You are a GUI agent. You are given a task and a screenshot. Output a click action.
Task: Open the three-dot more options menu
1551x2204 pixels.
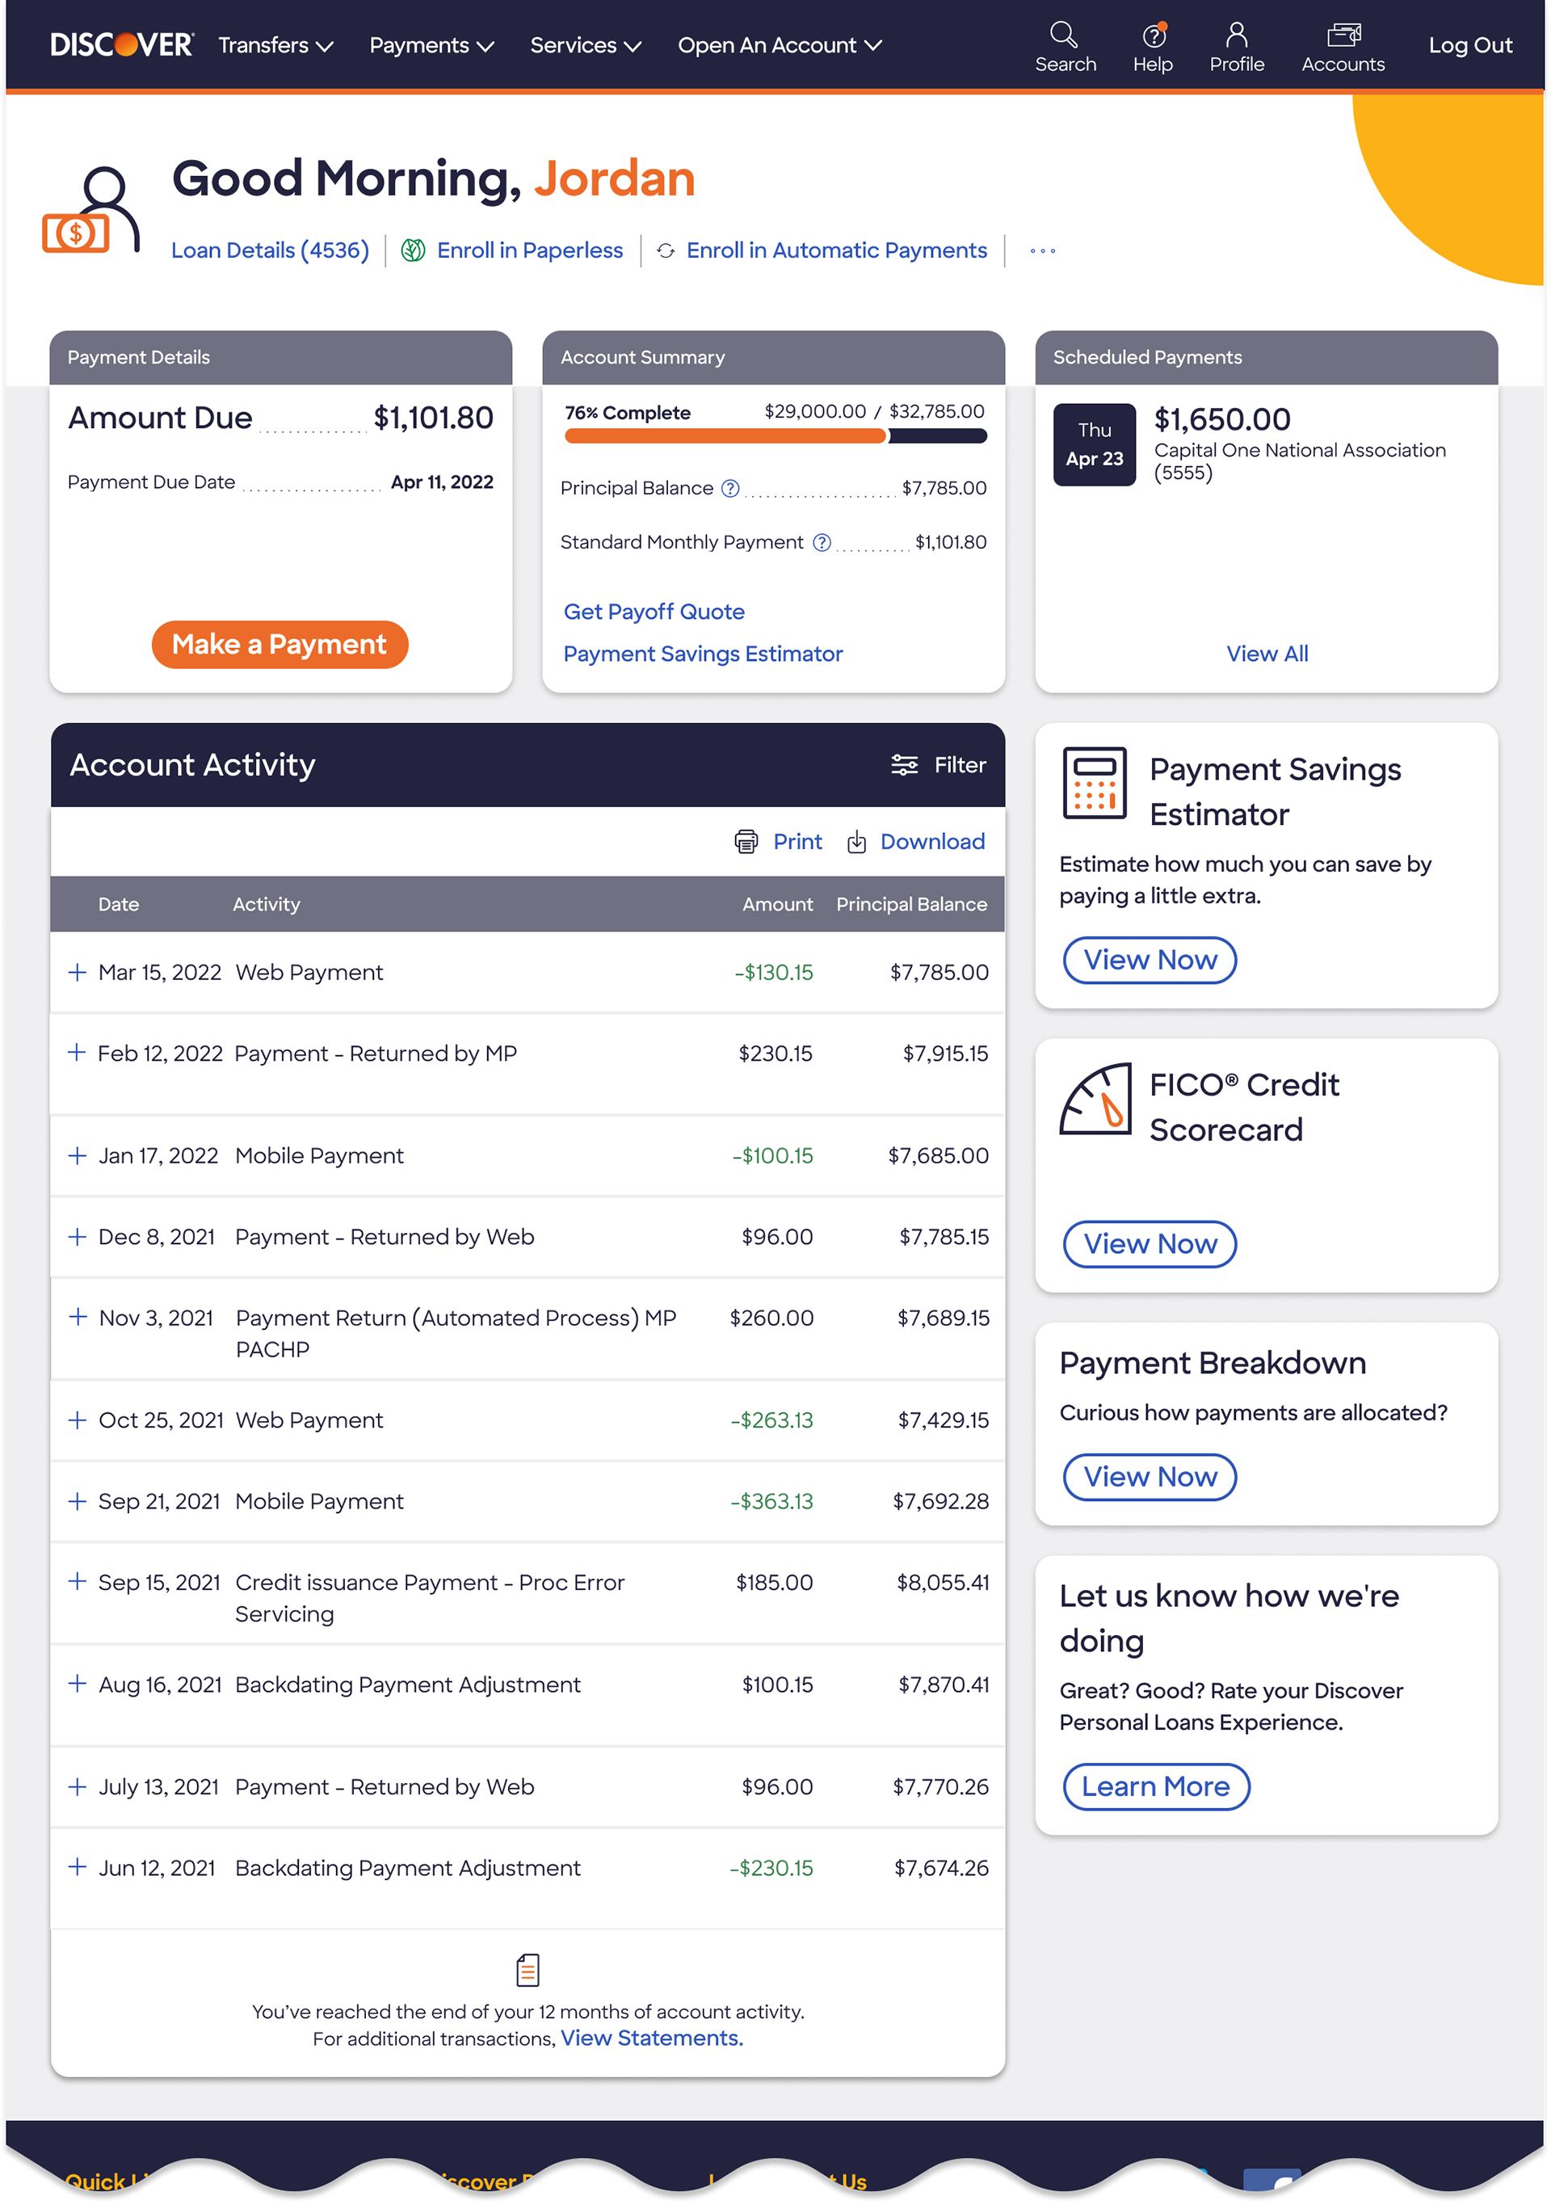pyautogui.click(x=1042, y=250)
